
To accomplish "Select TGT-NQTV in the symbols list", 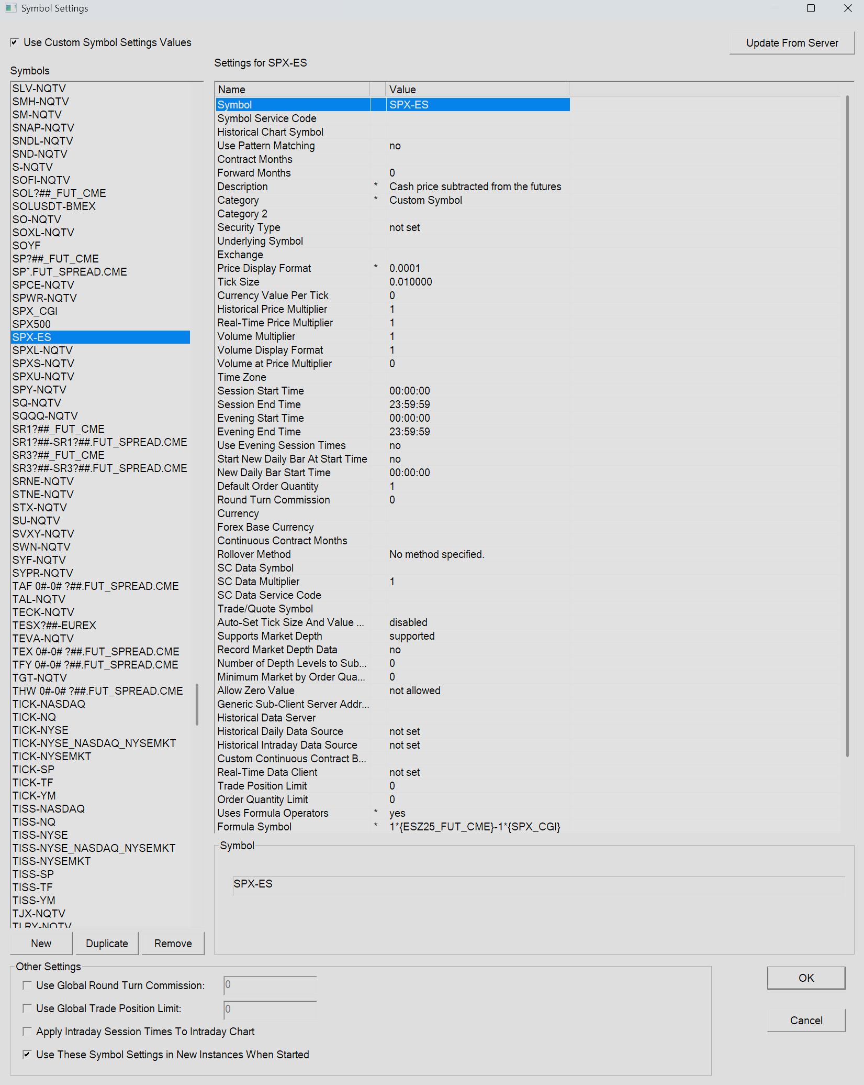I will 100,678.
